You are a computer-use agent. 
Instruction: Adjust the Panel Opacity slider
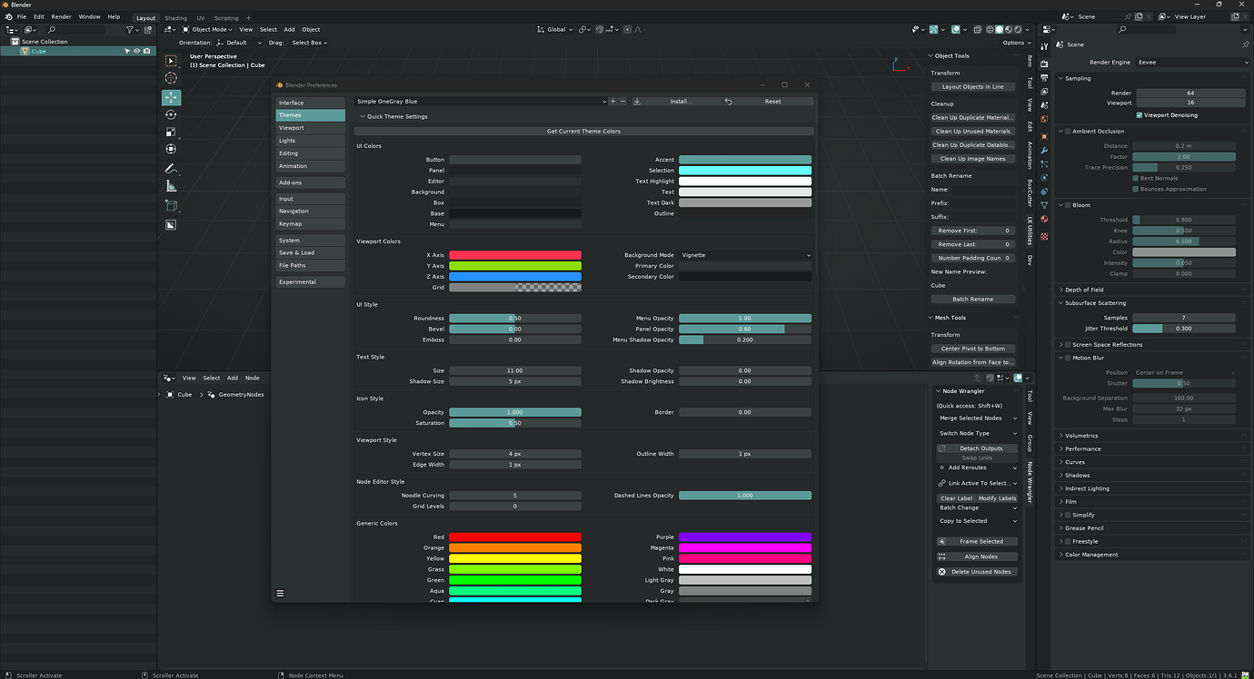point(745,330)
